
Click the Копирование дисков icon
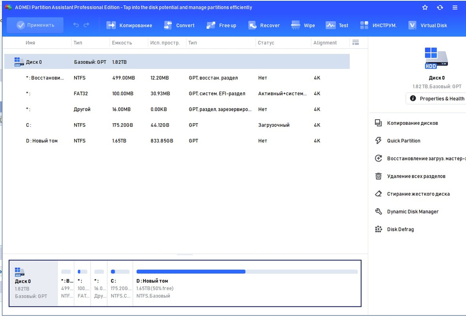(378, 123)
